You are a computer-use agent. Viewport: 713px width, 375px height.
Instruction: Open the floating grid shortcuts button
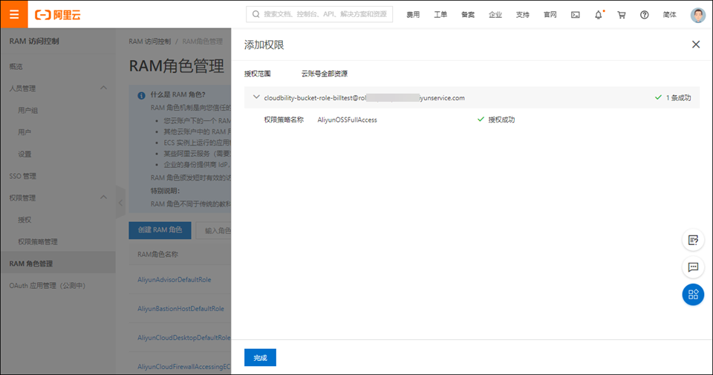pyautogui.click(x=693, y=295)
